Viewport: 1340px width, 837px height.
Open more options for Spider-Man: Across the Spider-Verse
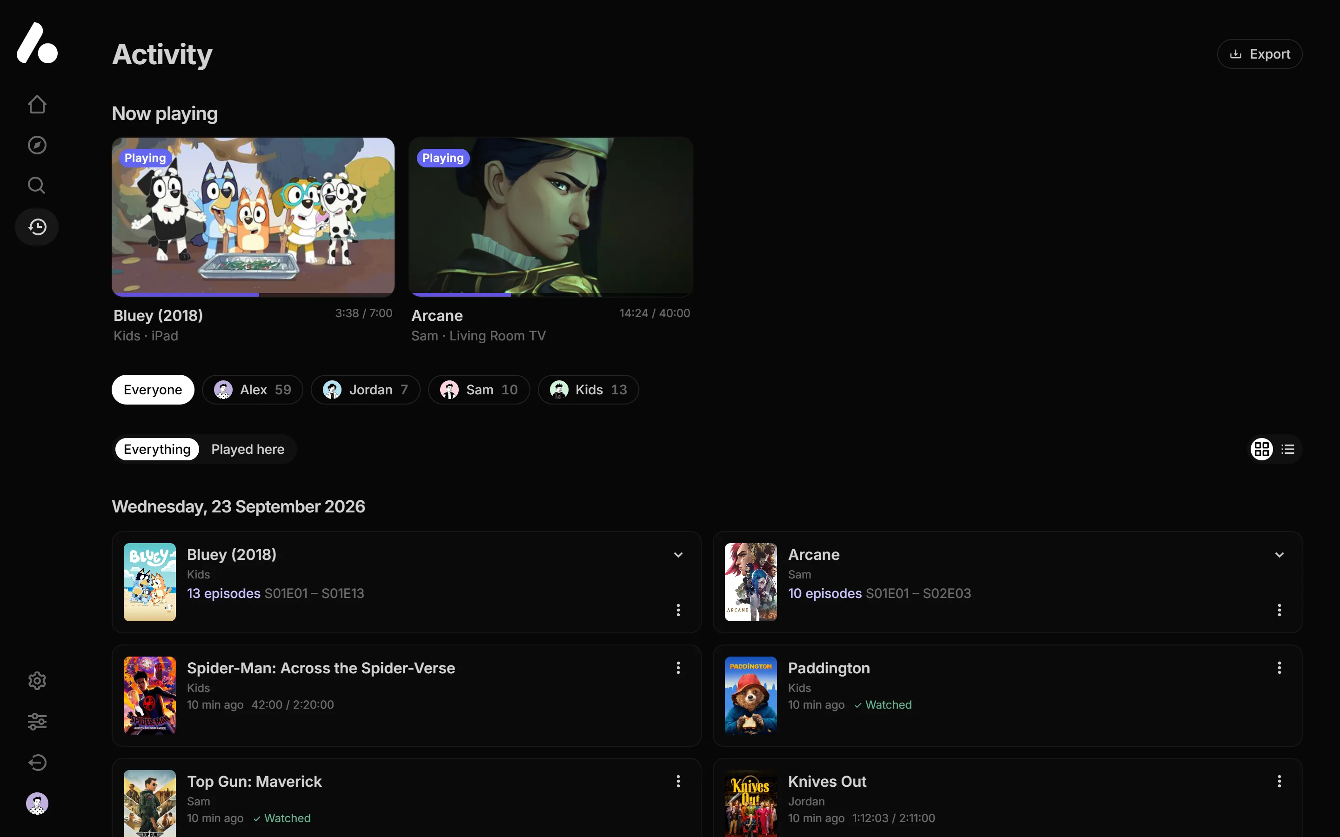pos(678,668)
